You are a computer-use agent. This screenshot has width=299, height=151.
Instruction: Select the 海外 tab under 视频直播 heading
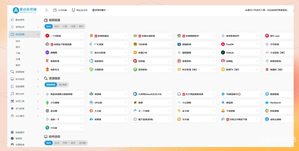pos(57,26)
